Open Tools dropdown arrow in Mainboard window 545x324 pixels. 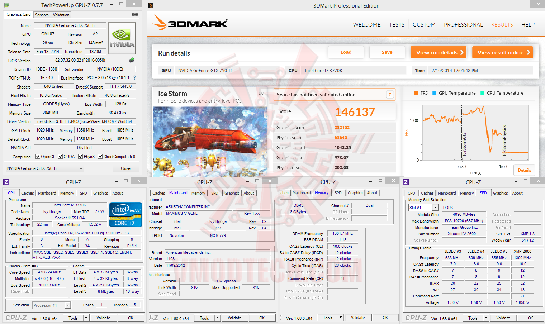[x=217, y=318]
